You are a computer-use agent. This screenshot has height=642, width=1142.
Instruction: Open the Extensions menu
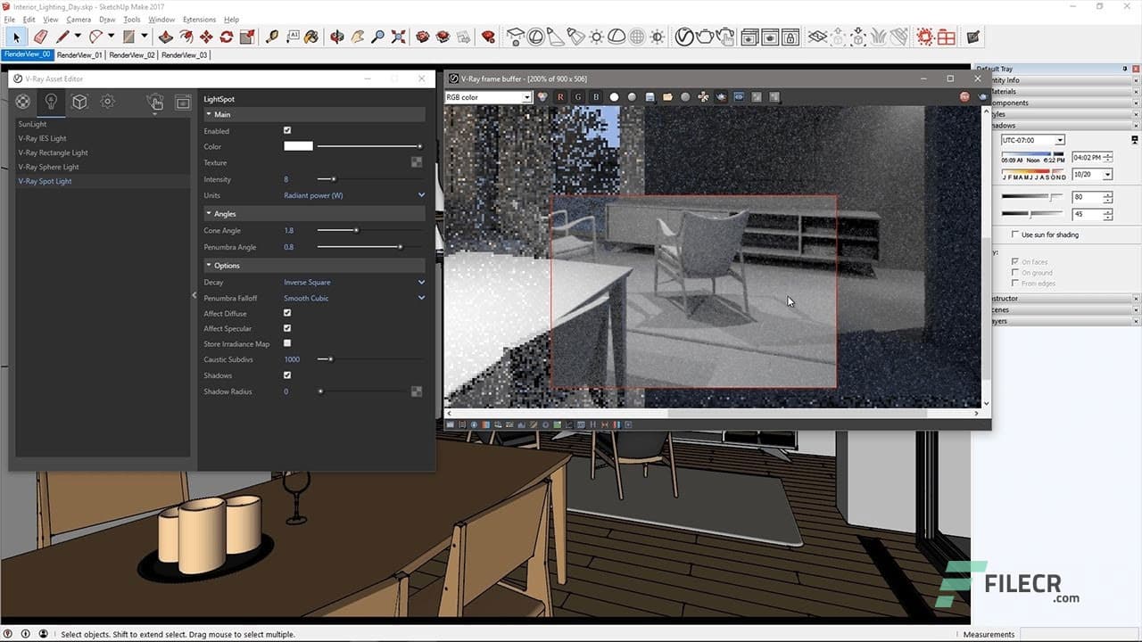coord(198,19)
